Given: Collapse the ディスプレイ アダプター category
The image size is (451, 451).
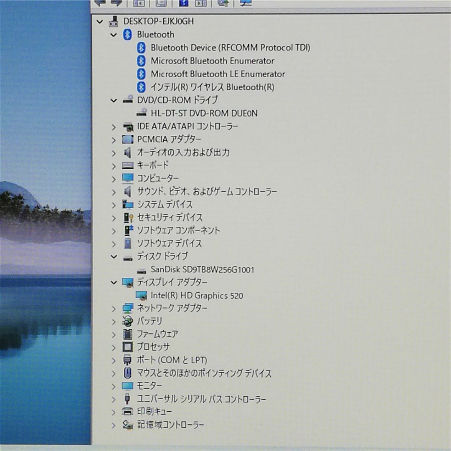Looking at the screenshot, I should (x=114, y=282).
